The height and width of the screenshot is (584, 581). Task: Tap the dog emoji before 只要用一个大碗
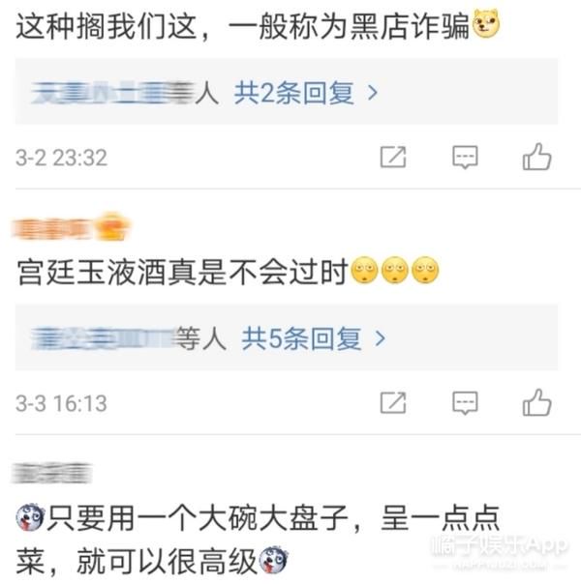coord(31,517)
